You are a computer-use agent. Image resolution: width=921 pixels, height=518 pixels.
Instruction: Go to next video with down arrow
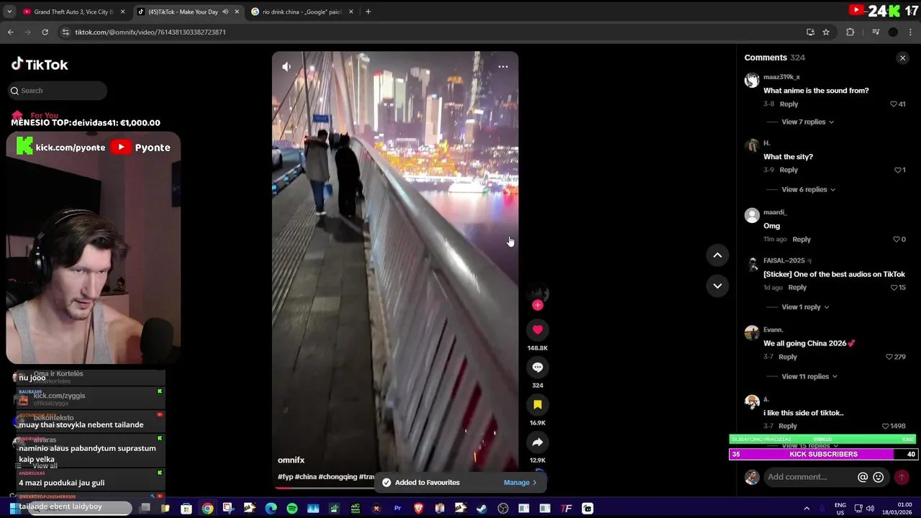coord(717,286)
